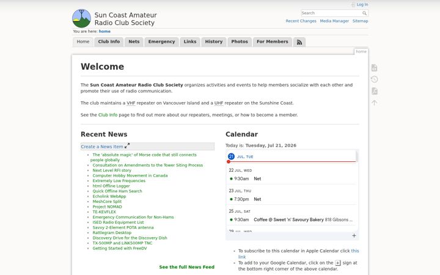Image resolution: width=440 pixels, height=275 pixels.
Task: Open the Photos tab
Action: [x=240, y=42]
